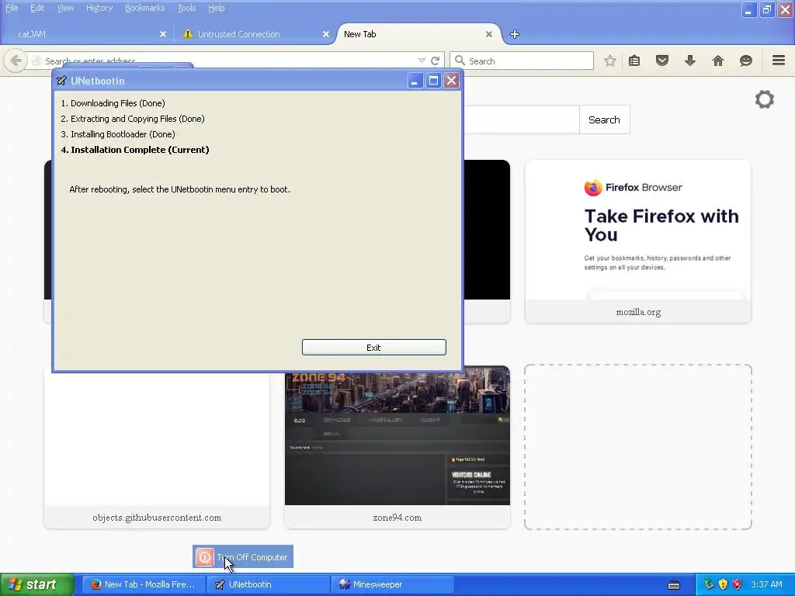The height and width of the screenshot is (596, 795).
Task: Close the New Tab tab
Action: (489, 34)
